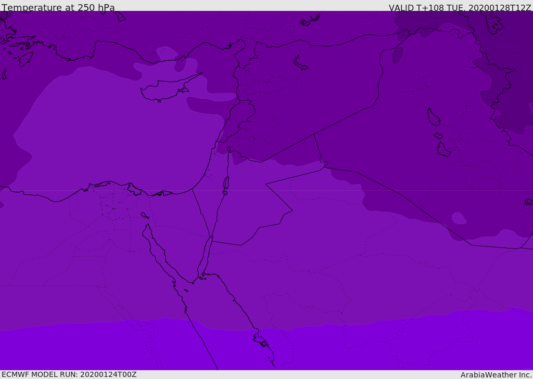
Task: Click the VALID T+108 timestamp text
Action: pyautogui.click(x=460, y=8)
